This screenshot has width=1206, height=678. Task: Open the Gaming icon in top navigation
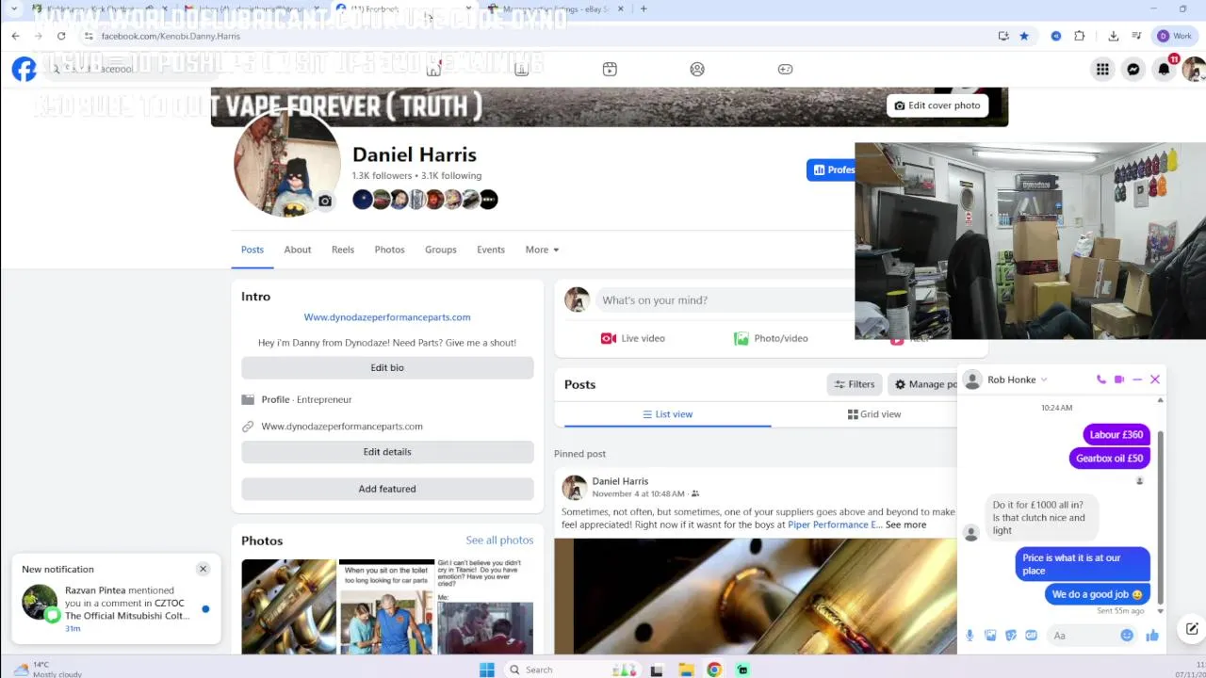(x=785, y=69)
